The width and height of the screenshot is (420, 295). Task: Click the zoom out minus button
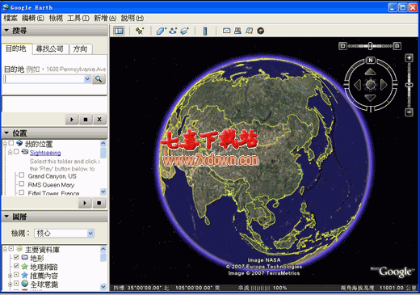coord(409,112)
